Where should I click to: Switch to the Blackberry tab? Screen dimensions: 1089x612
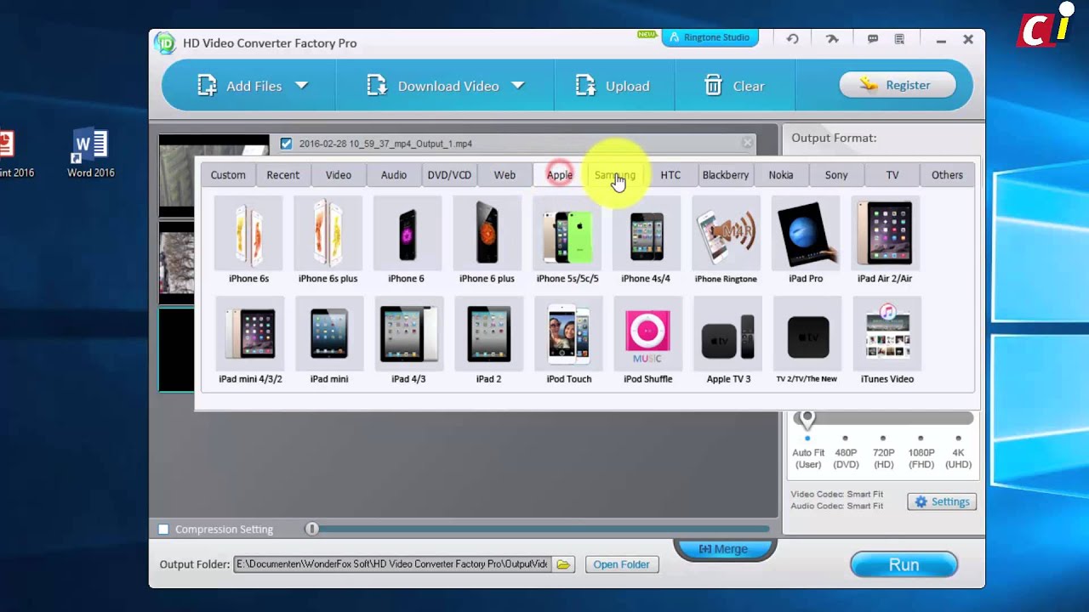click(x=726, y=175)
